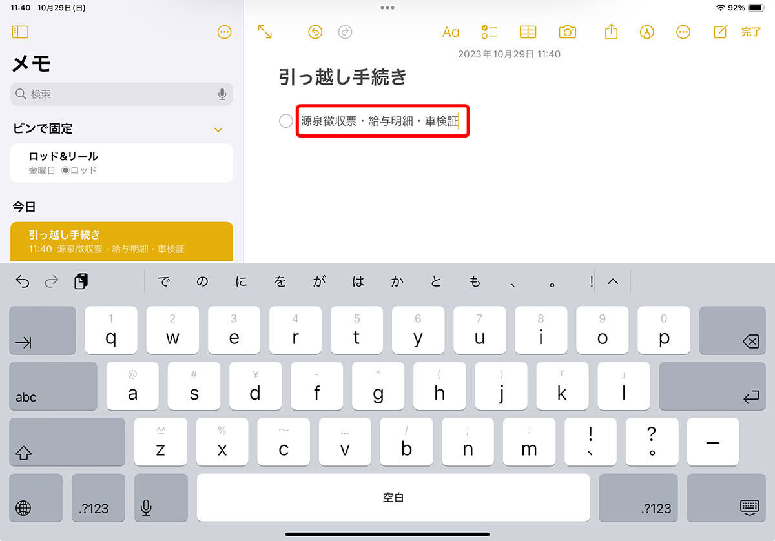Collapse the ピンで固定 section
775x541 pixels.
coord(218,130)
